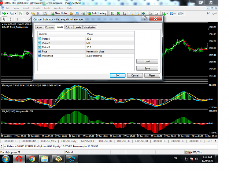This screenshot has width=229, height=171.
Task: Switch chart to bar chart icon
Action: [112, 13]
